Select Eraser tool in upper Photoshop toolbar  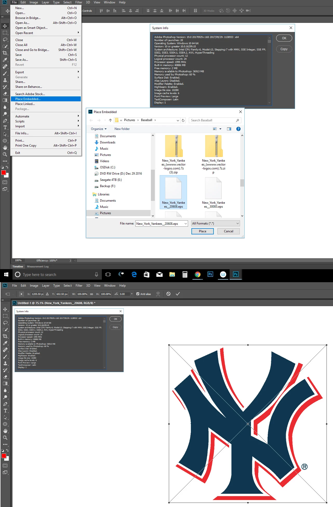coord(5,94)
